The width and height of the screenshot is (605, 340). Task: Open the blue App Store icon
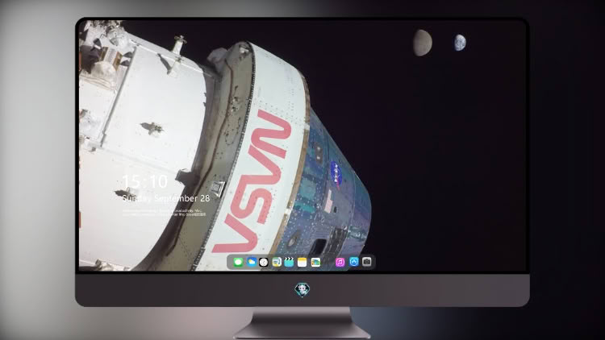354,262
